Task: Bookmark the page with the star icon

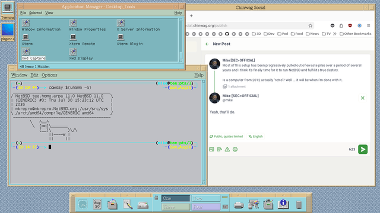Action: click(x=310, y=25)
